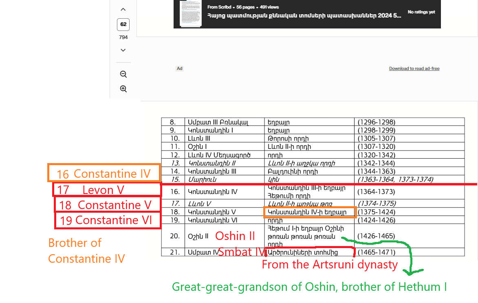Select the red 17 Levon V box
Viewport: 478px width, 303px height.
click(106, 190)
